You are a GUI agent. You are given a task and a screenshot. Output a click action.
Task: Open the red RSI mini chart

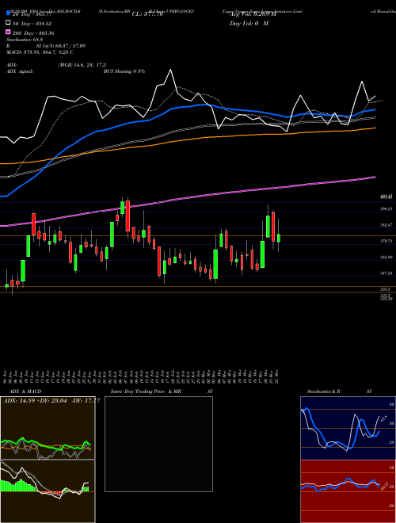(348, 491)
